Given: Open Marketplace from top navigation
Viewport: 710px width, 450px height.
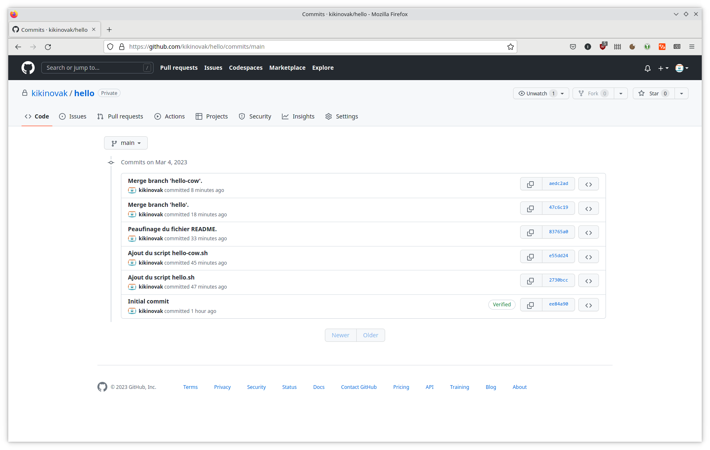Looking at the screenshot, I should click(287, 68).
